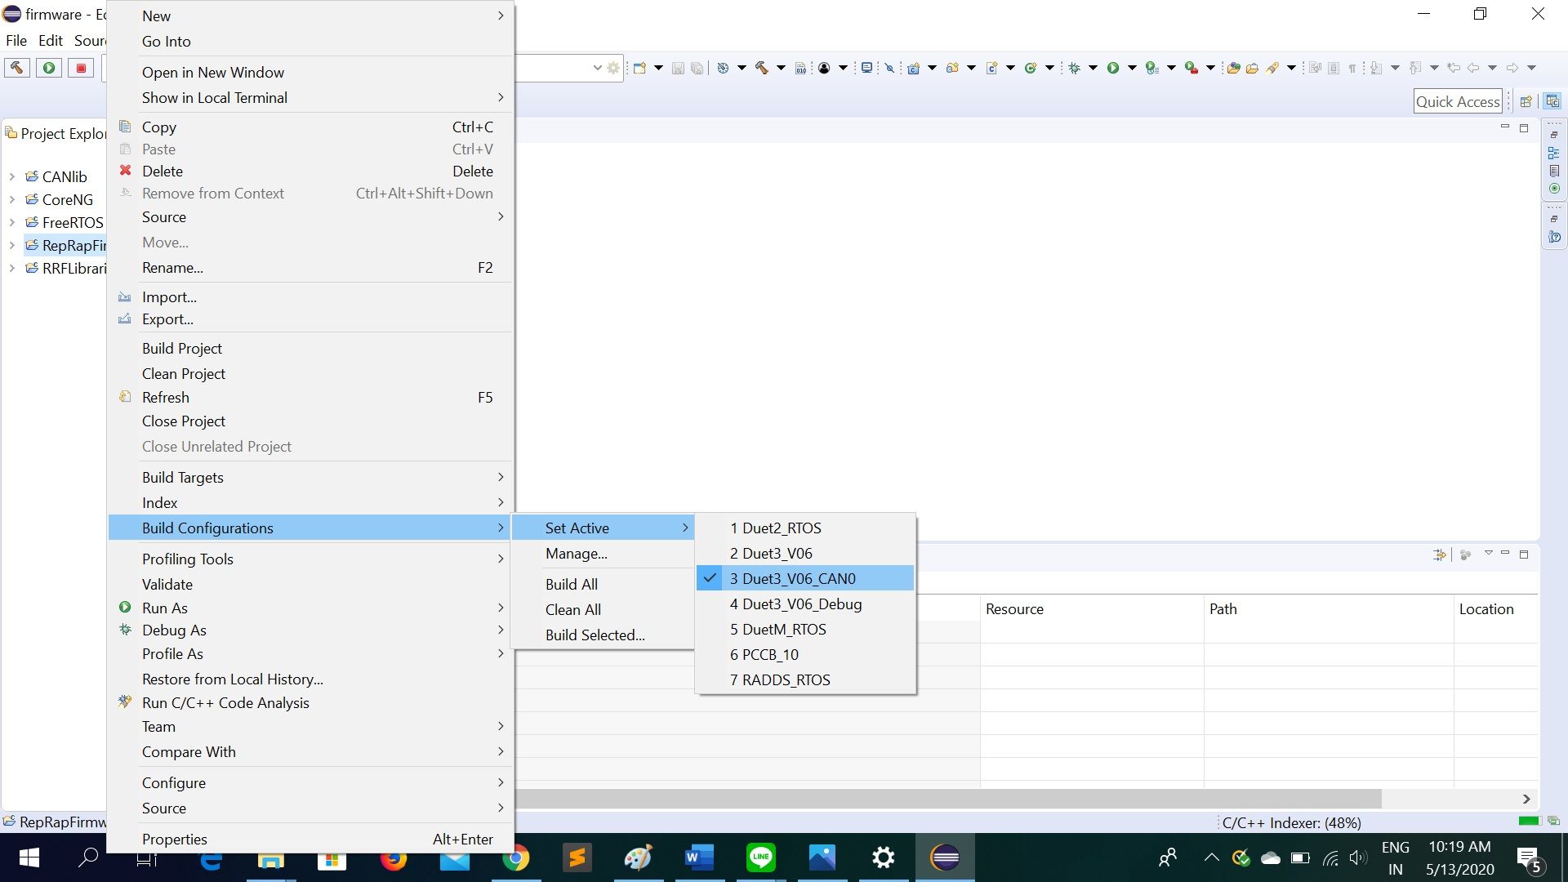Click Manage... in Build Configurations submenu
This screenshot has height=882, width=1568.
[603, 553]
